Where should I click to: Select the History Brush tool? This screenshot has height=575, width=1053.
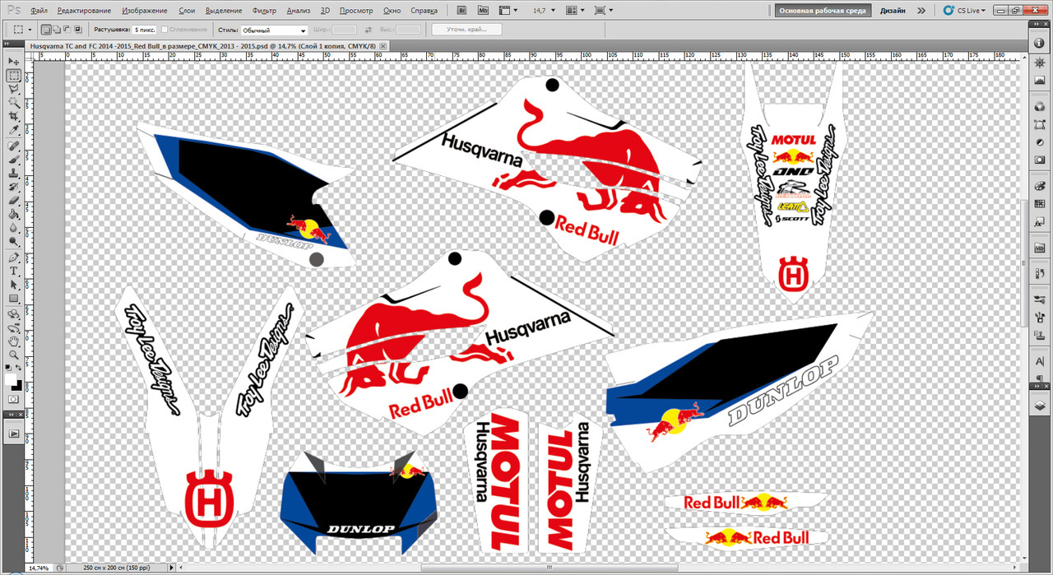(14, 187)
